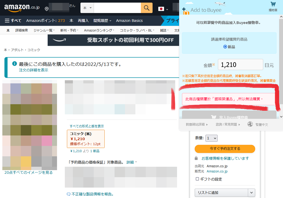Screen dimensions: 283x198
Task: Click the Buyee 購物車 cart icon
Action: click(273, 7)
